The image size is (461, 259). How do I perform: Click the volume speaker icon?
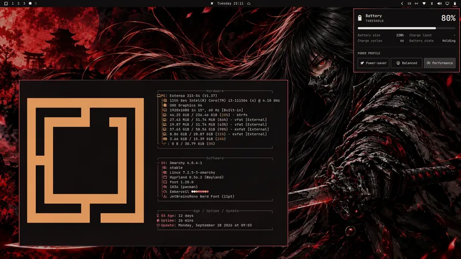(439, 3)
